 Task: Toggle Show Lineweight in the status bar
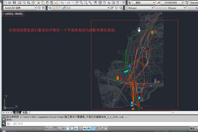tap(89, 128)
